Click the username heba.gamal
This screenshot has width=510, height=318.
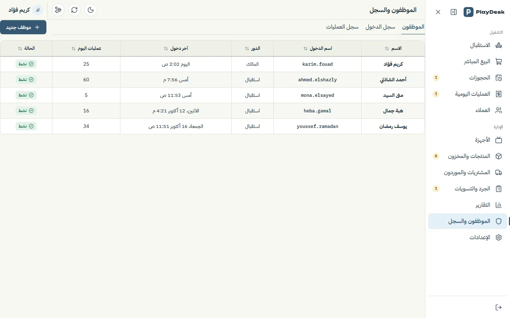pos(318,111)
